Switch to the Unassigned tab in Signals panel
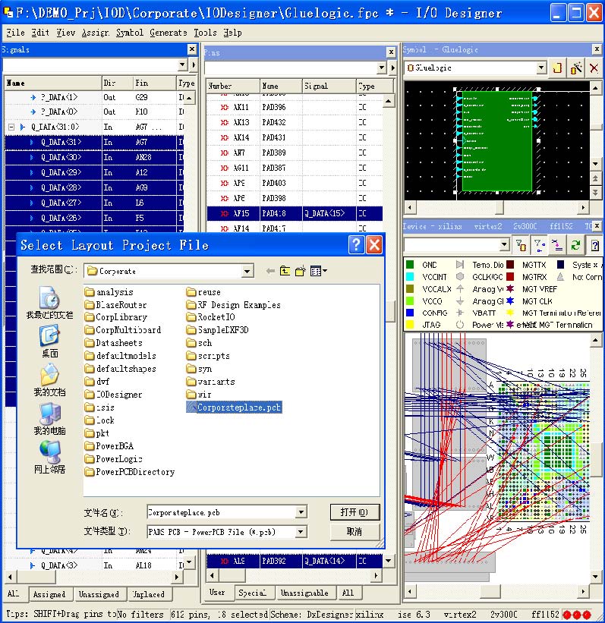 (x=99, y=595)
